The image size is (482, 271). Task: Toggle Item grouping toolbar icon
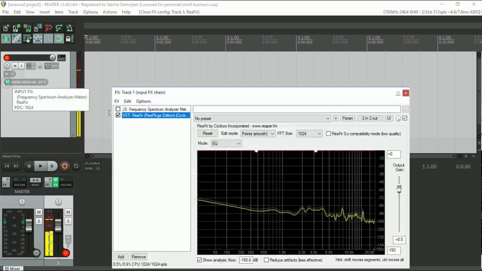point(17,38)
